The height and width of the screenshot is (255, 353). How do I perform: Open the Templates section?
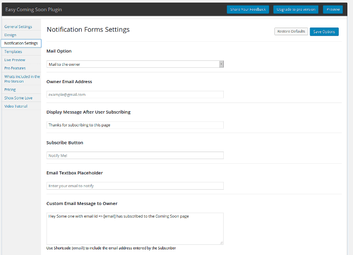[13, 52]
